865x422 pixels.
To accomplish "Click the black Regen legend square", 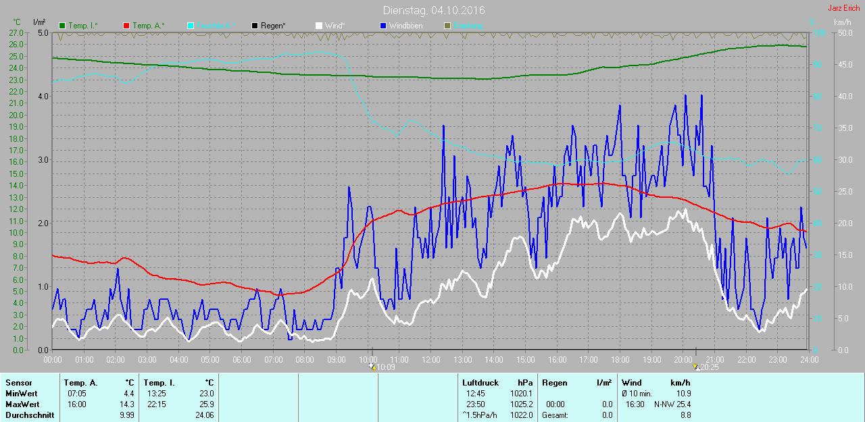I will click(255, 26).
